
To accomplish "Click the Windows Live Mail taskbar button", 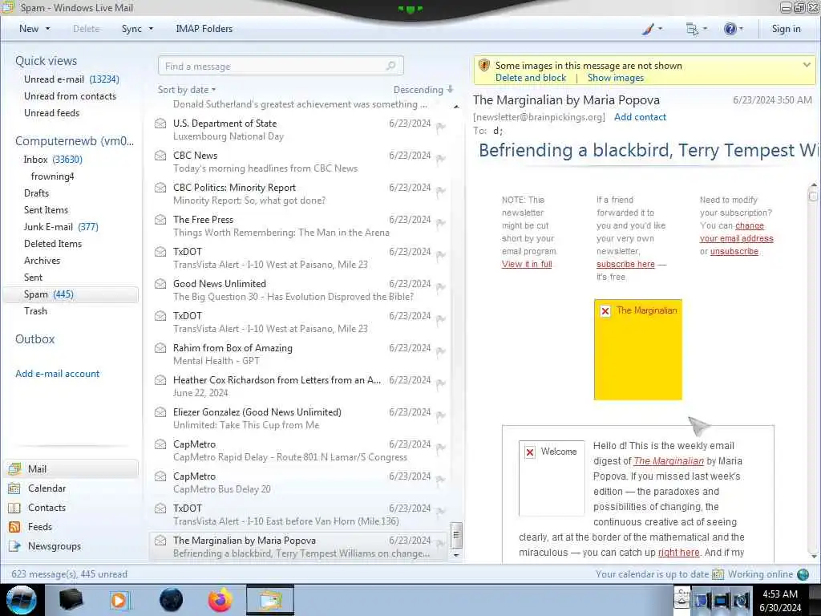I will 269,600.
